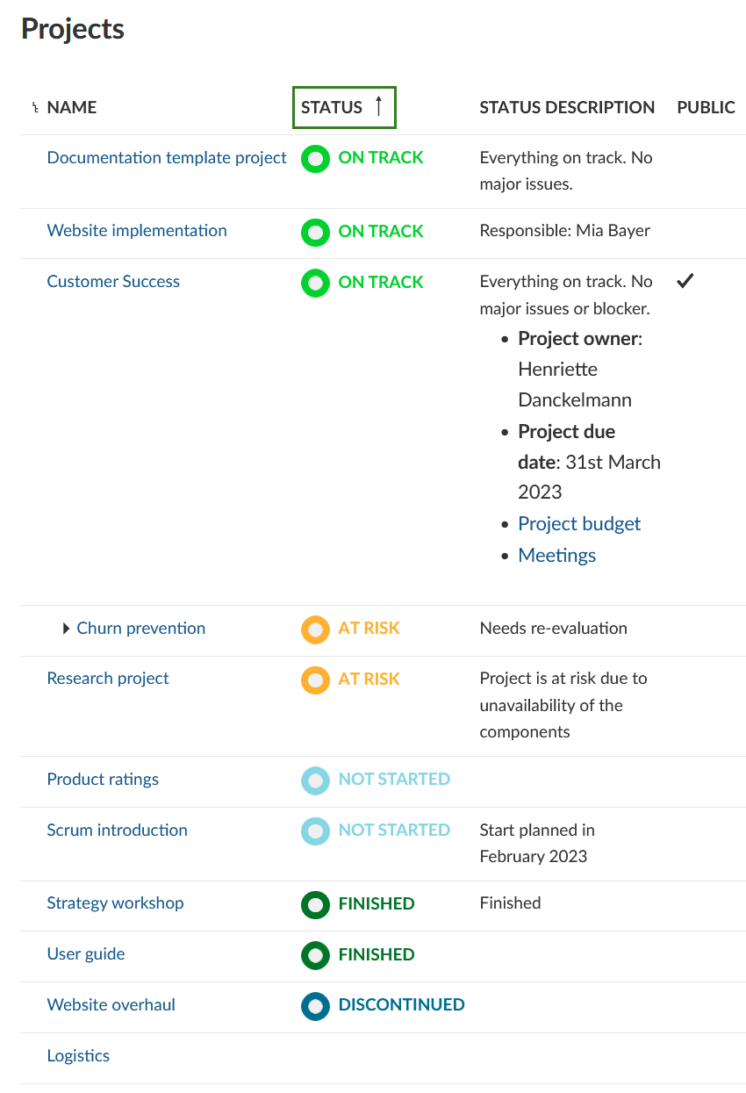
Task: Click the STATUS DESCRIPTION column header
Action: [x=567, y=107]
